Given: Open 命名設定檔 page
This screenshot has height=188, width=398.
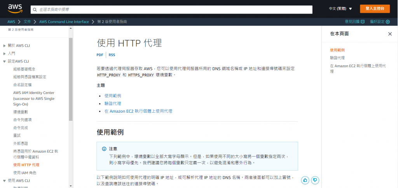Looking at the screenshot, I should (x=22, y=85).
